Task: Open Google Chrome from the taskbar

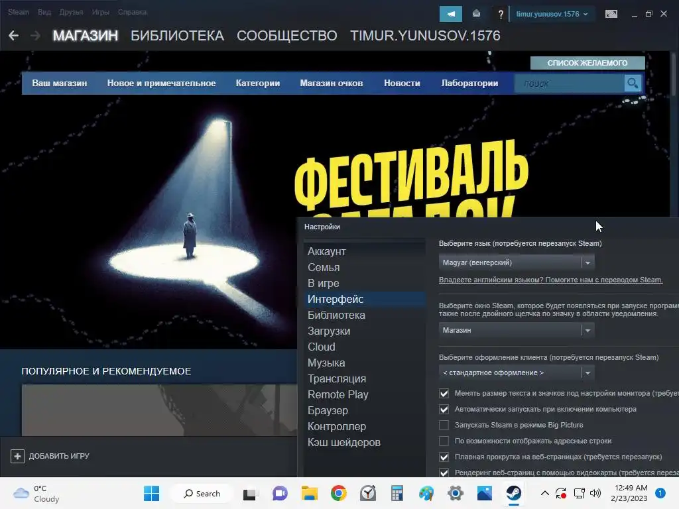Action: pos(339,493)
